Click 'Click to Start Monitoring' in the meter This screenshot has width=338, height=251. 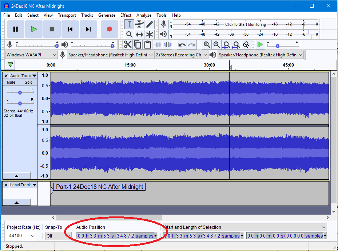[x=245, y=24]
